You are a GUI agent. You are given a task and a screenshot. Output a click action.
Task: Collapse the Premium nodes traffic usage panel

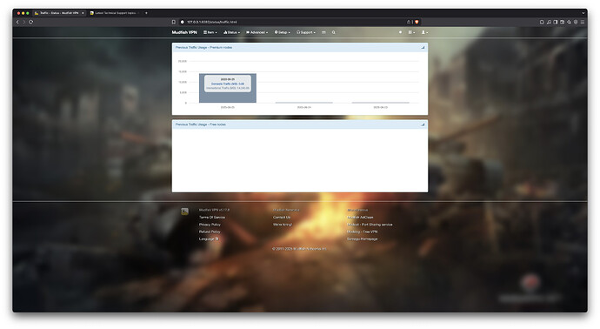coord(423,48)
